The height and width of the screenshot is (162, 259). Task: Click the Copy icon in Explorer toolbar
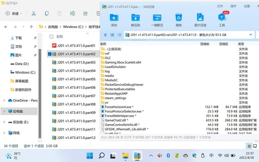click(47, 13)
